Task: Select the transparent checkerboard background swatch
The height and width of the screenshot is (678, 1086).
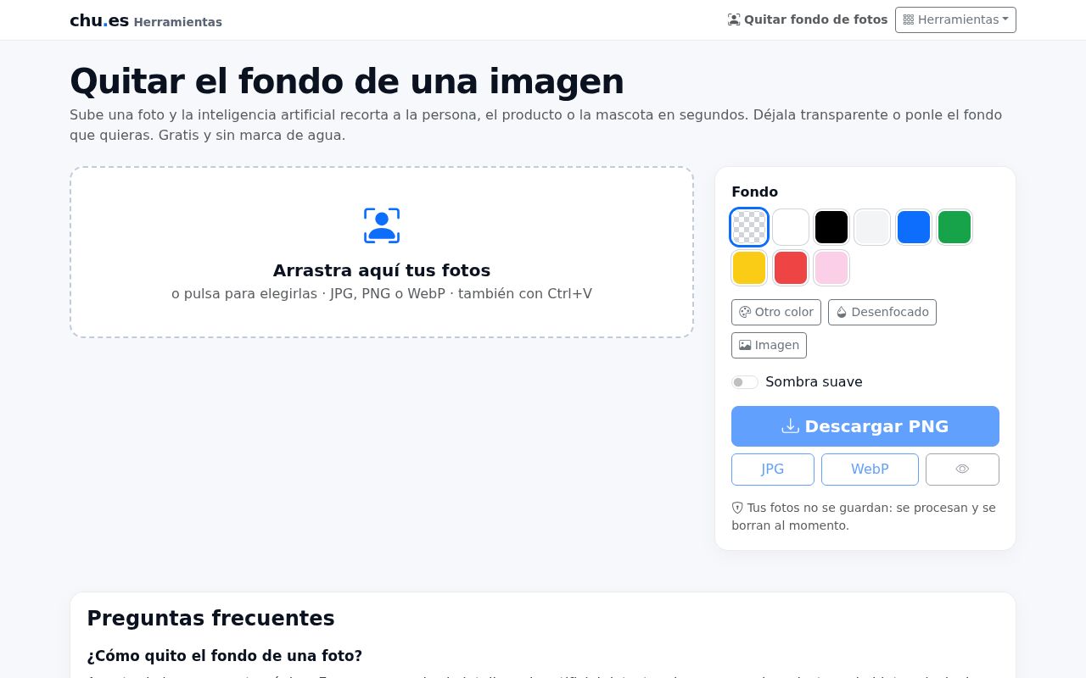Action: (x=749, y=227)
